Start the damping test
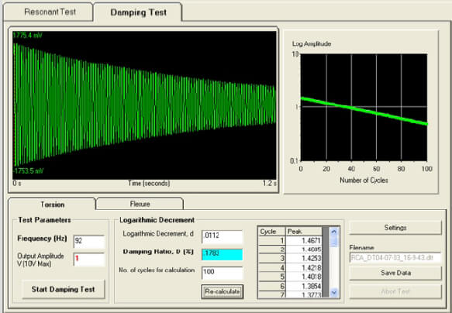This screenshot has width=452, height=313. (x=64, y=289)
